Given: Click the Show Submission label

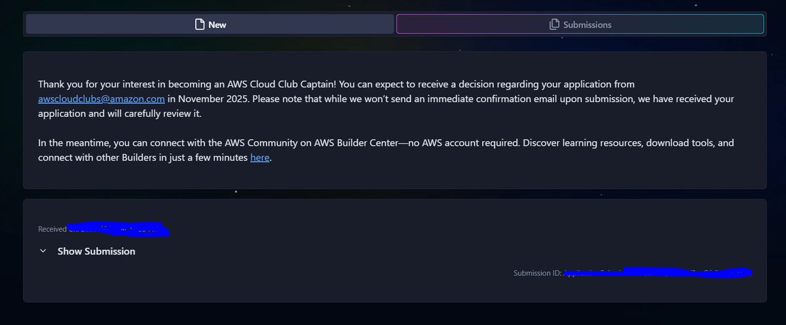Looking at the screenshot, I should pos(96,251).
